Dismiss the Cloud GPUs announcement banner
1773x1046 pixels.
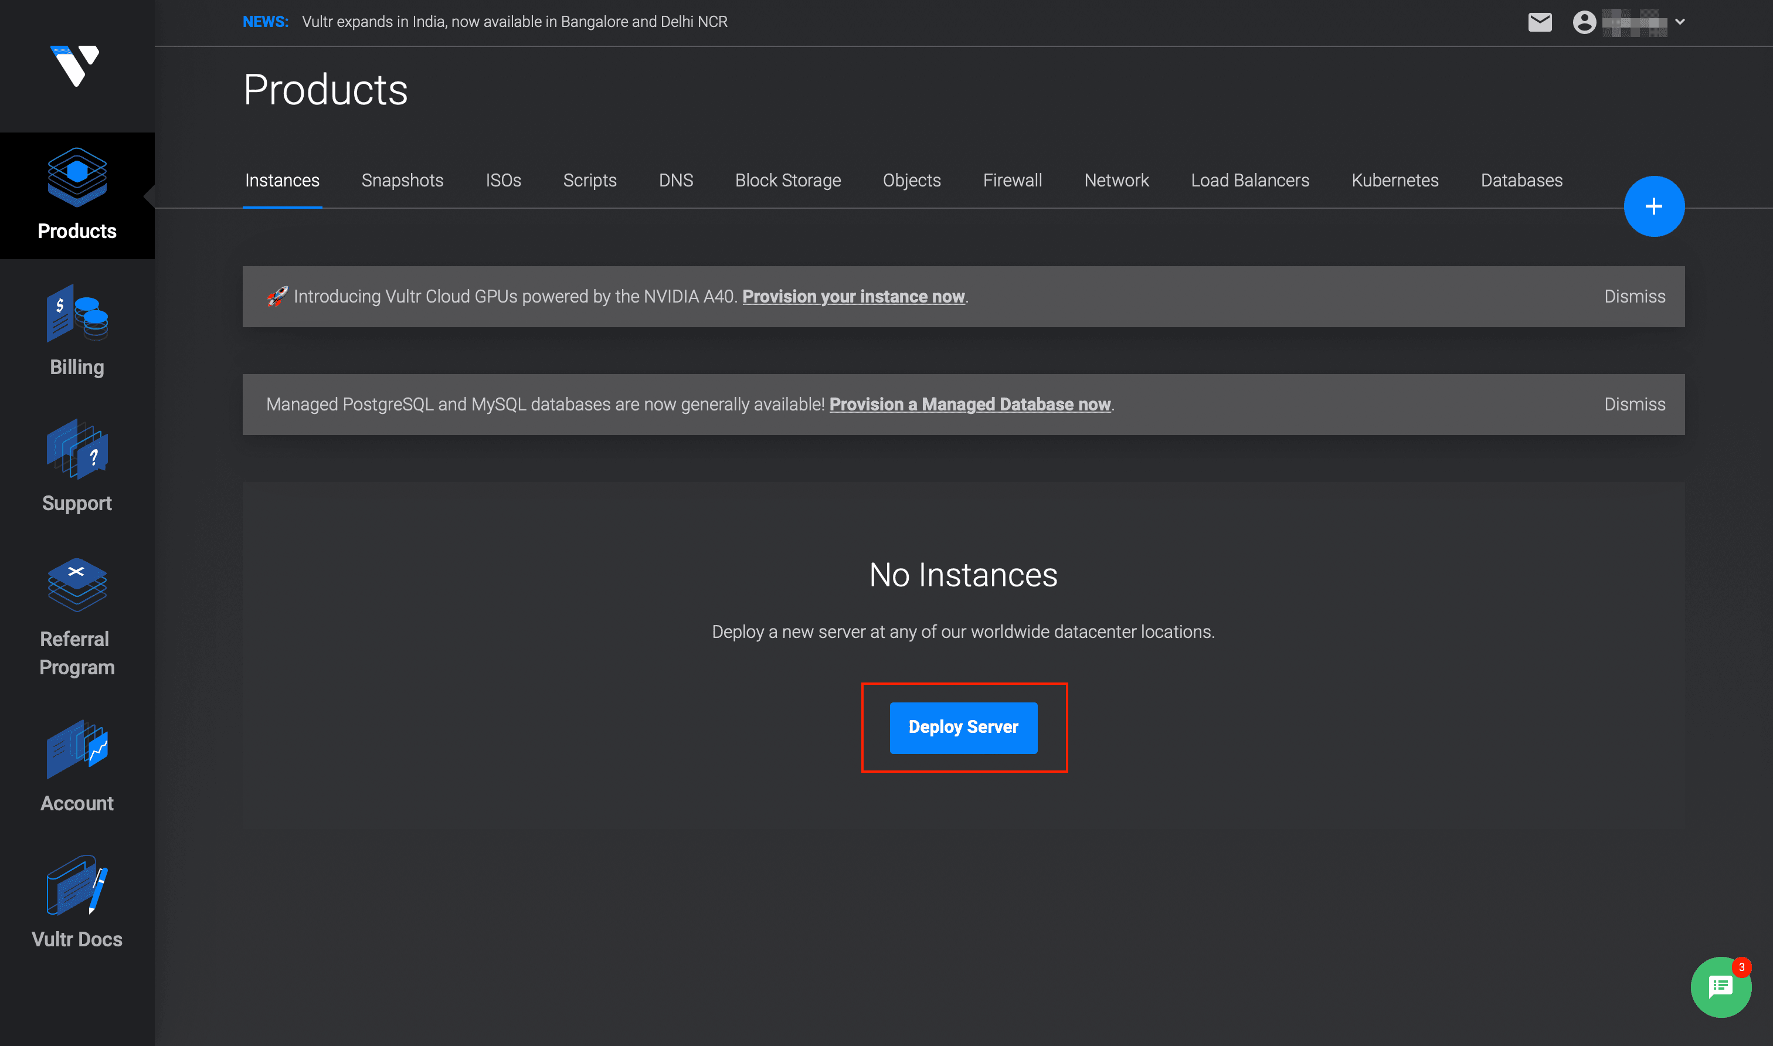[1633, 296]
